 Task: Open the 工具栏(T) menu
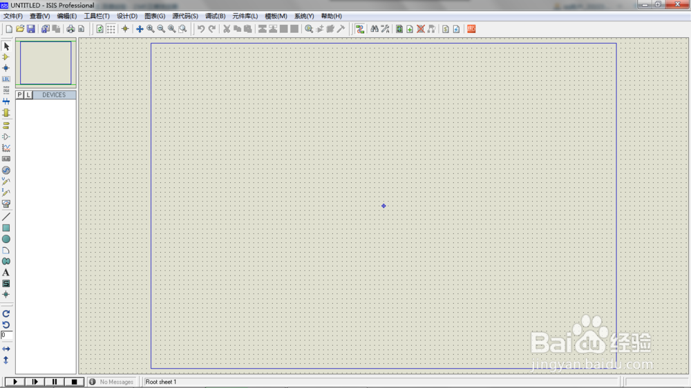click(x=97, y=16)
